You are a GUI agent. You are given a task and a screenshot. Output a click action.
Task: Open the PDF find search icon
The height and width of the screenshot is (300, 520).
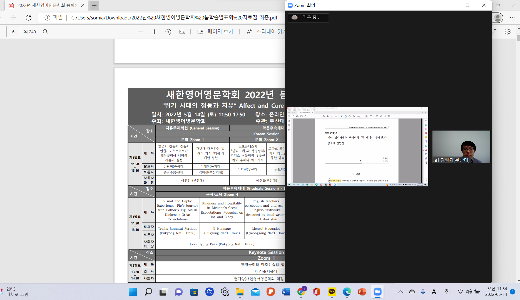pyautogui.click(x=45, y=32)
